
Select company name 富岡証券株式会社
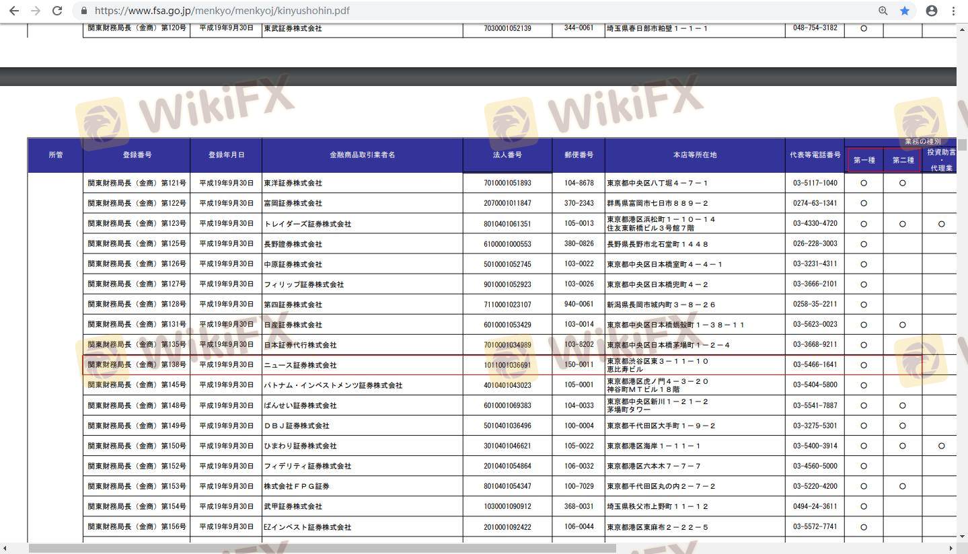pyautogui.click(x=293, y=203)
